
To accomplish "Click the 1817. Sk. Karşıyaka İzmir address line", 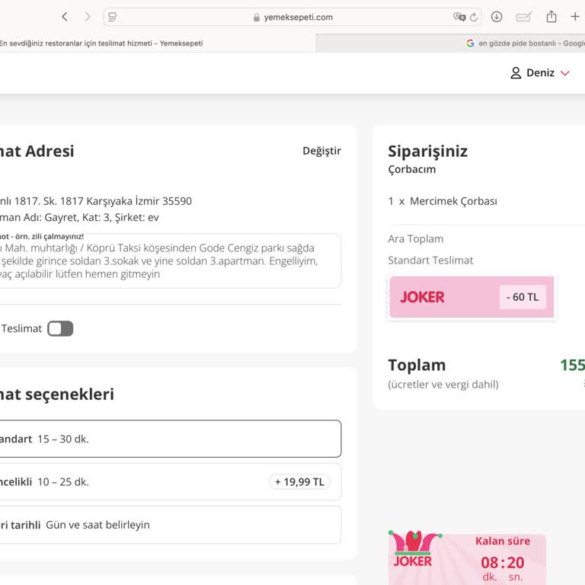I will pos(96,201).
